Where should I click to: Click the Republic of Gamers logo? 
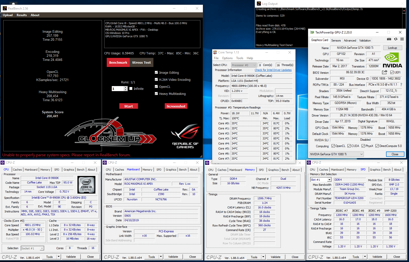[x=185, y=136]
